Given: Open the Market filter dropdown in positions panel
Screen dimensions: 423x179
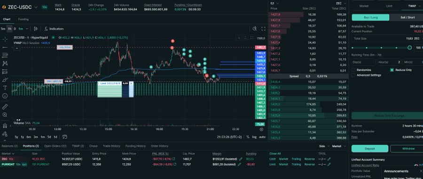Looking at the screenshot, I should (339, 146).
